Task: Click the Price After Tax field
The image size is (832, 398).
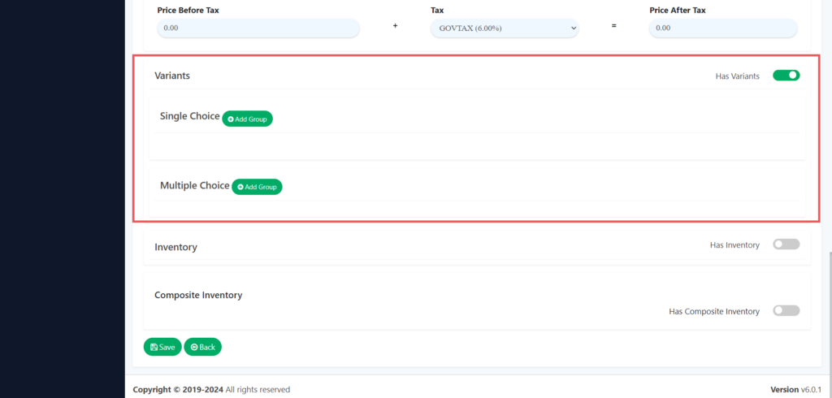Action: tap(722, 28)
